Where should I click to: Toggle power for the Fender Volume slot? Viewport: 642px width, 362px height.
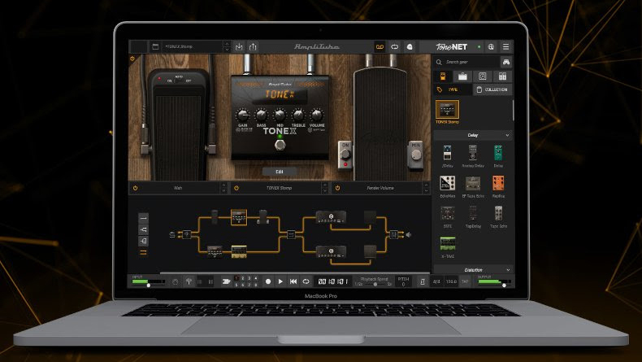[338, 188]
